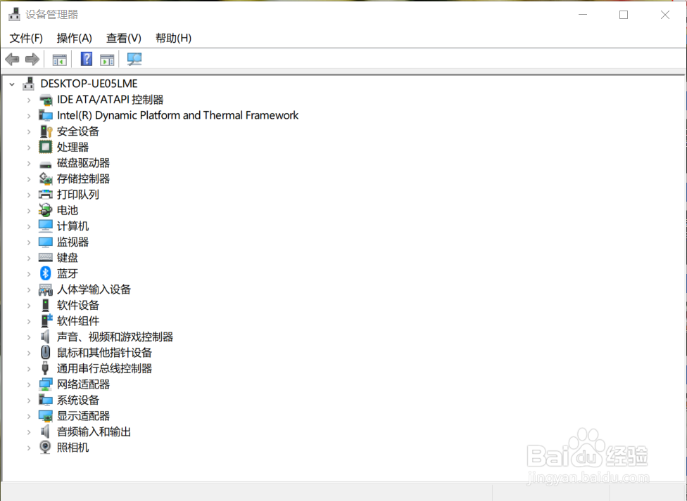Expand the 网络适配器 node

[x=29, y=384]
